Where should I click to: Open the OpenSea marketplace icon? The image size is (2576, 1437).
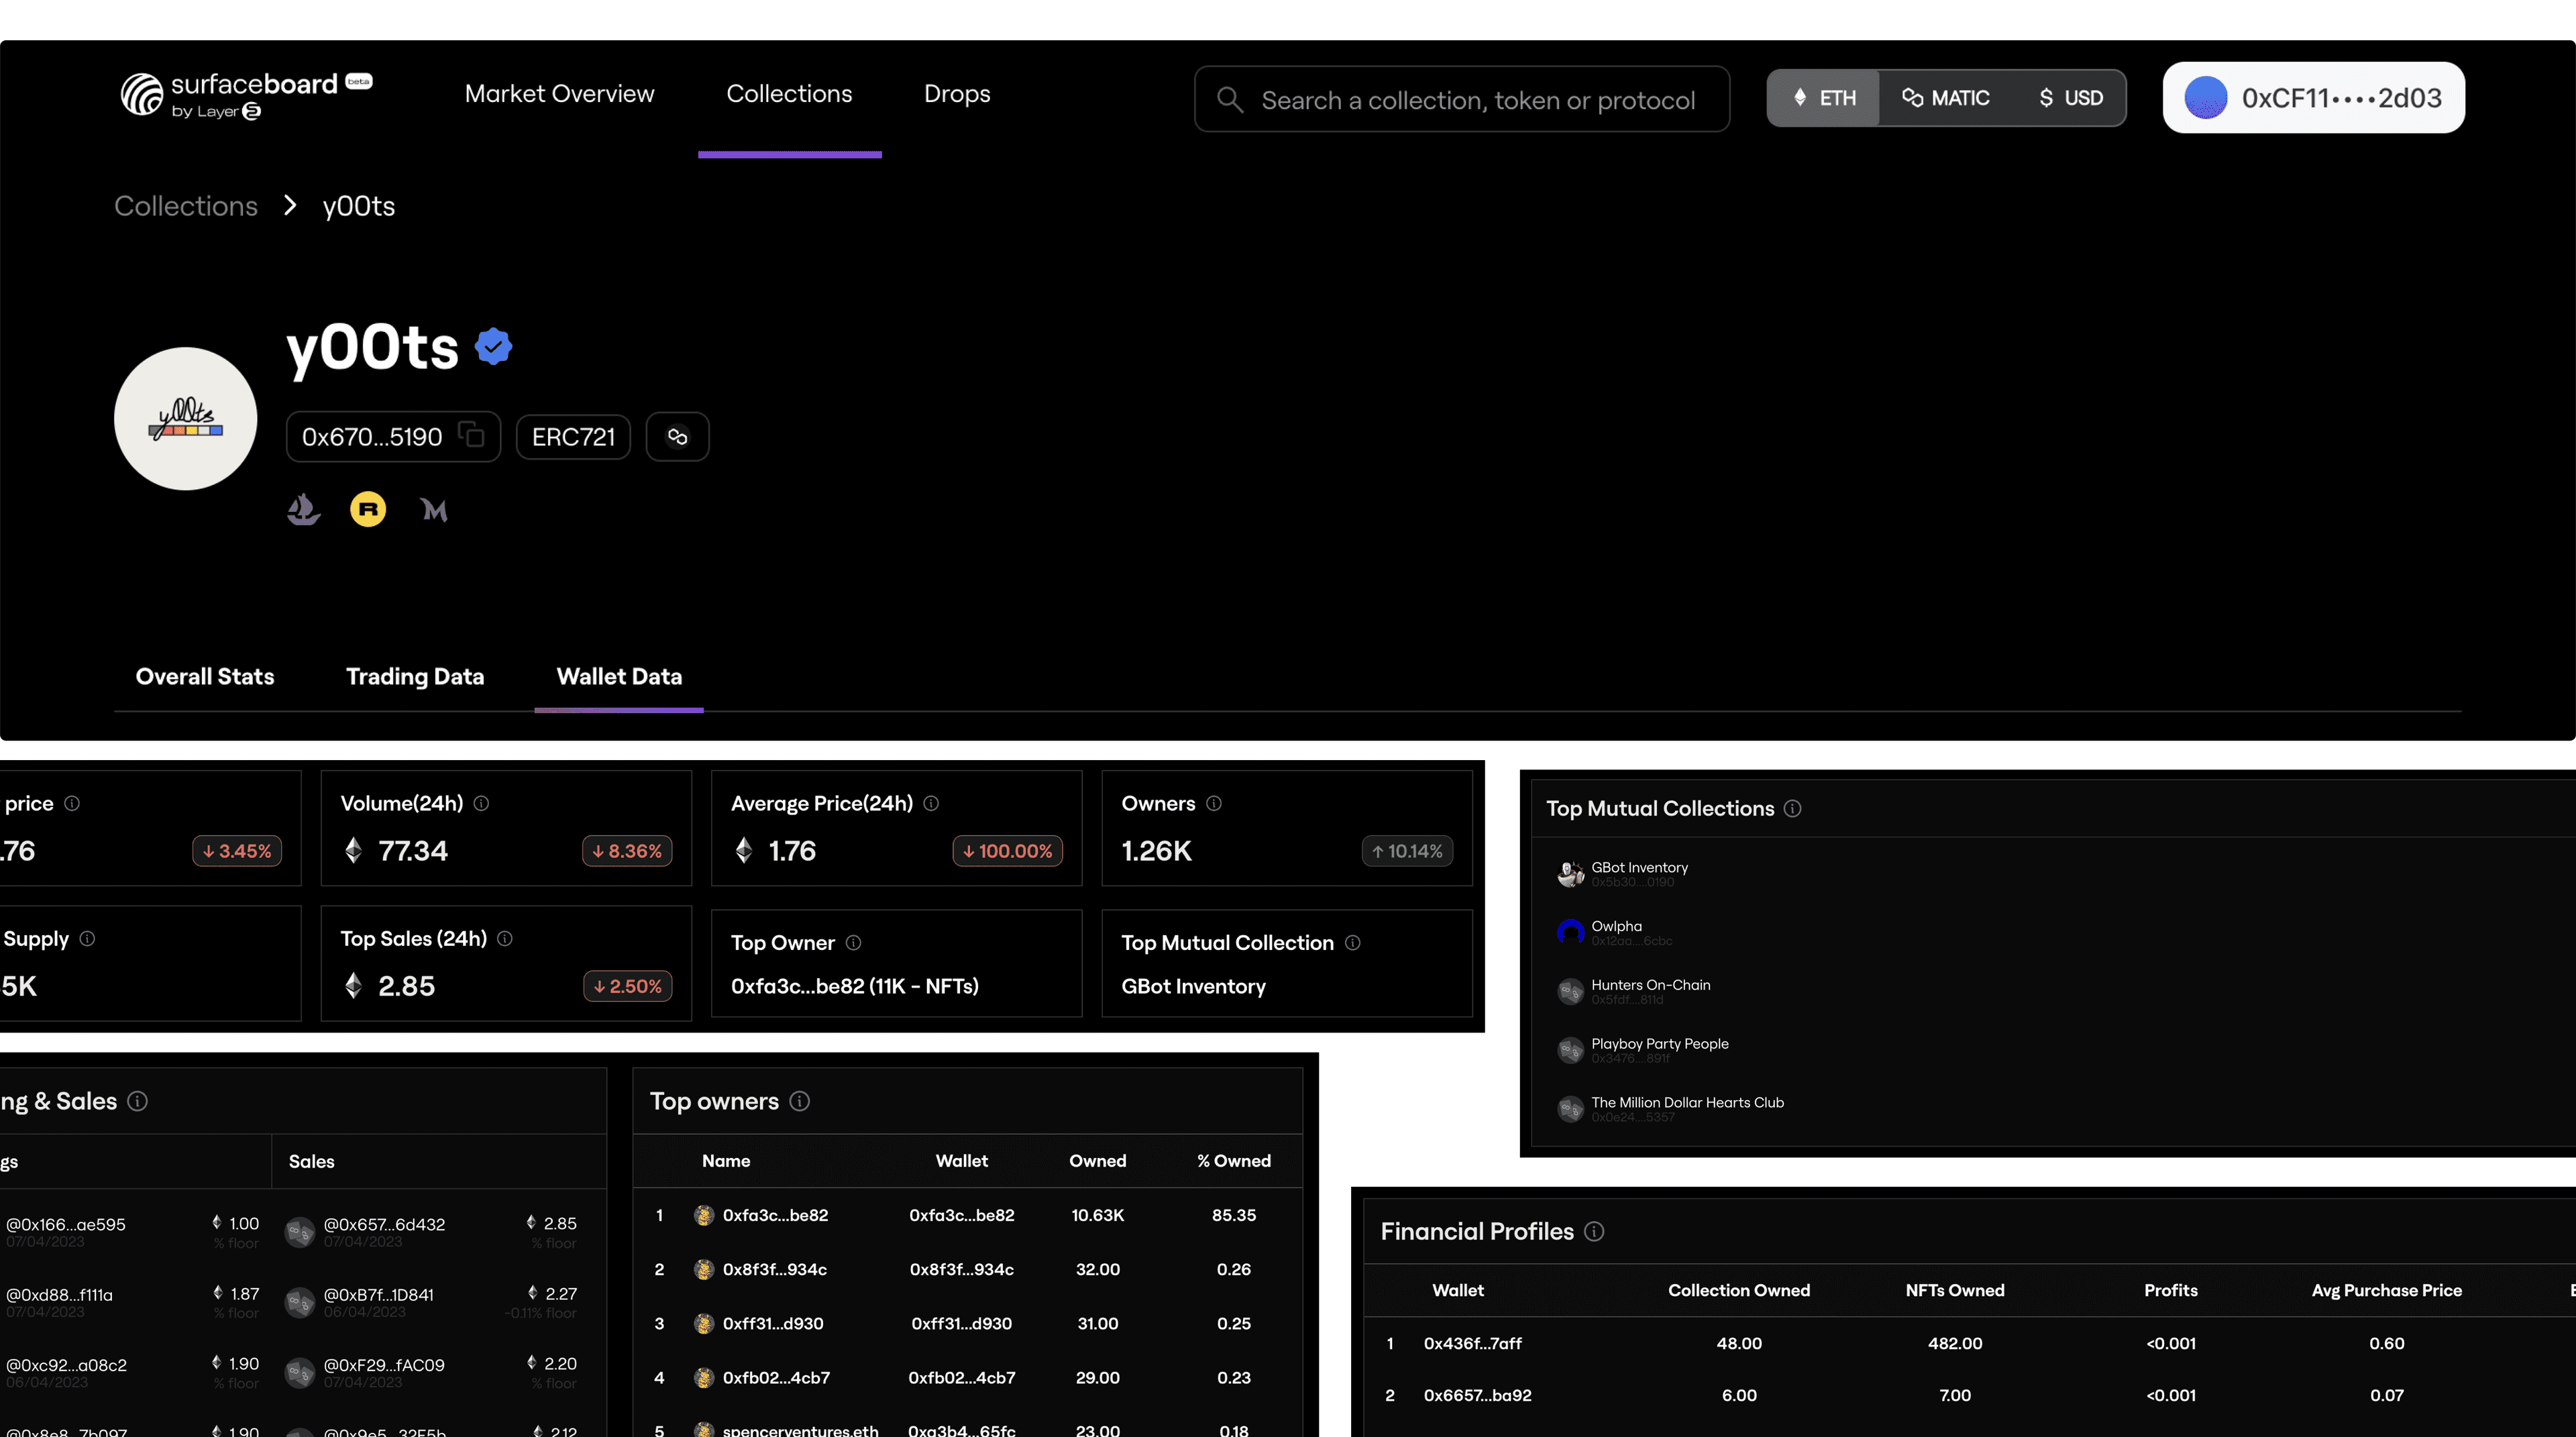click(x=303, y=510)
